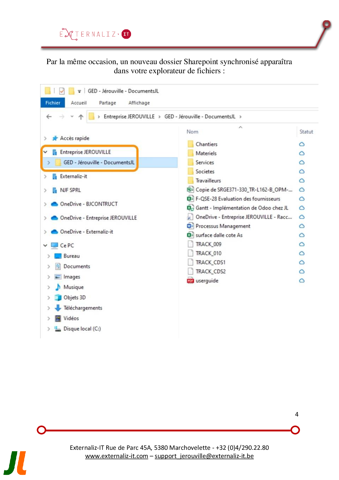
Task: Open the recent locations dropdown arrow
Action: (x=72, y=117)
